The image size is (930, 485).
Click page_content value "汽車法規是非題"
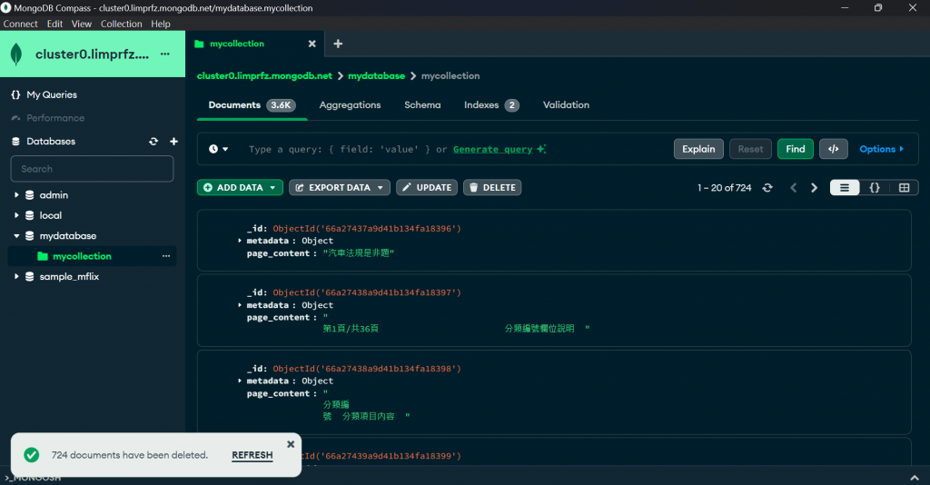click(358, 253)
